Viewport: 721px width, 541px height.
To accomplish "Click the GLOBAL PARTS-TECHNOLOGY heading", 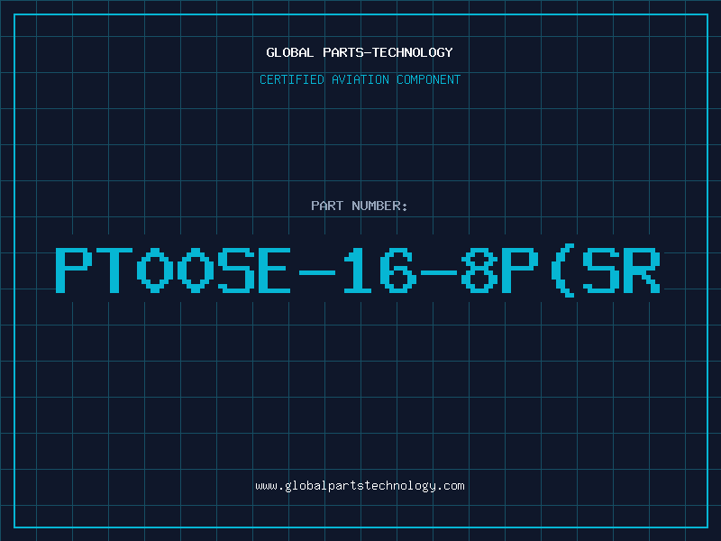I will click(x=360, y=52).
